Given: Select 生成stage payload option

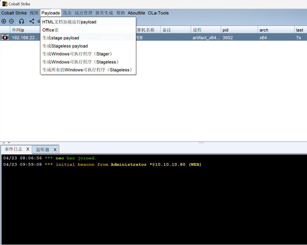Looking at the screenshot, I should pos(61,38).
